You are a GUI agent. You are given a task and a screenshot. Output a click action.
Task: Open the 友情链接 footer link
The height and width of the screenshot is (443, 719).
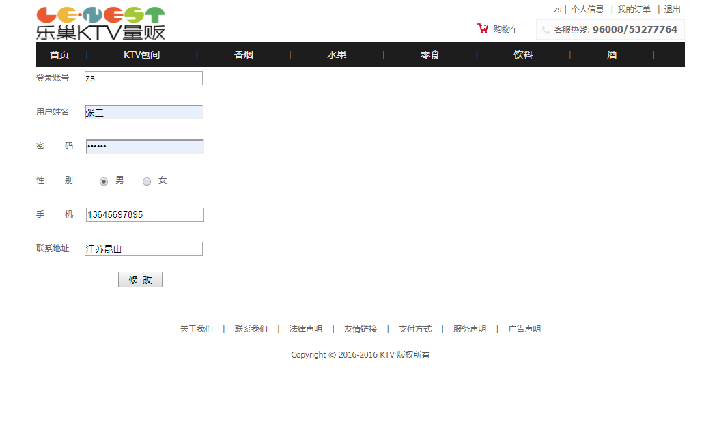361,329
